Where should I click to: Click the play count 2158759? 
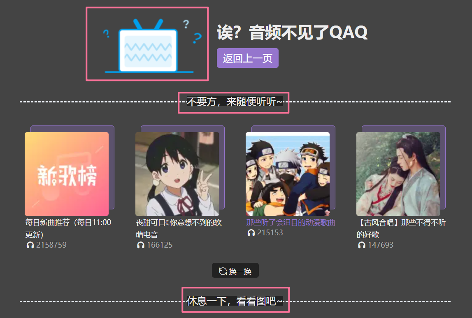[x=51, y=245]
